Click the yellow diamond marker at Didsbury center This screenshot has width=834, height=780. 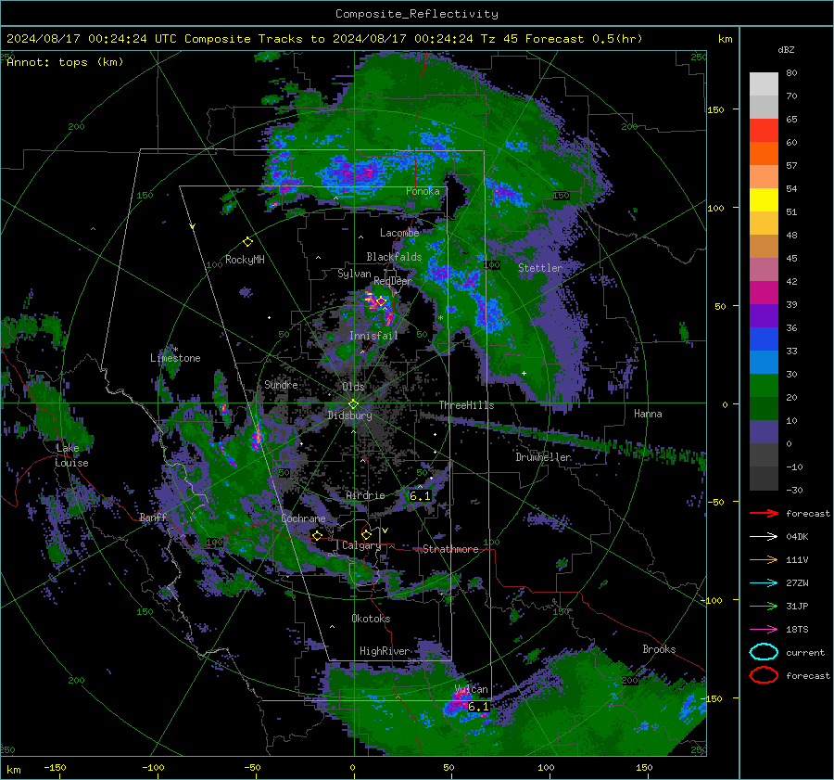(x=353, y=404)
